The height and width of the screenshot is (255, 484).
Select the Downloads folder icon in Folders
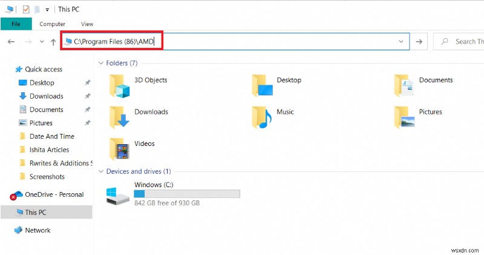tap(119, 118)
